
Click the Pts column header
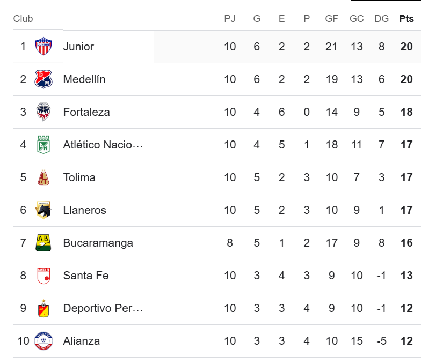coord(406,19)
